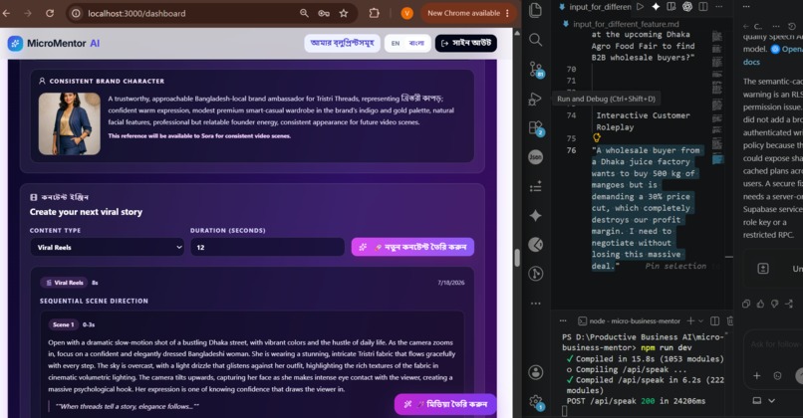Open Extensions view with badge 2

click(536, 128)
